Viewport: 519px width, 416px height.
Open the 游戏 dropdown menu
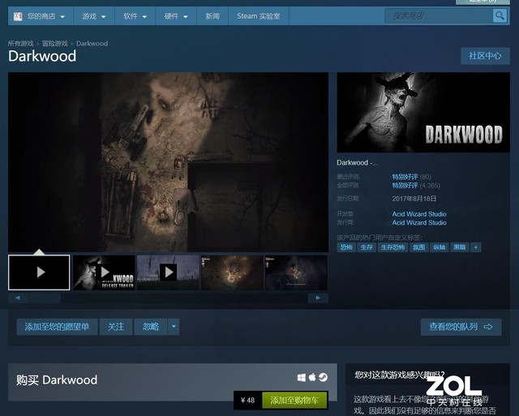(x=95, y=16)
